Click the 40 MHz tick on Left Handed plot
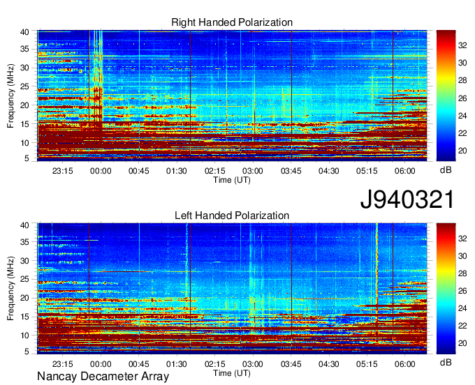 coord(24,225)
